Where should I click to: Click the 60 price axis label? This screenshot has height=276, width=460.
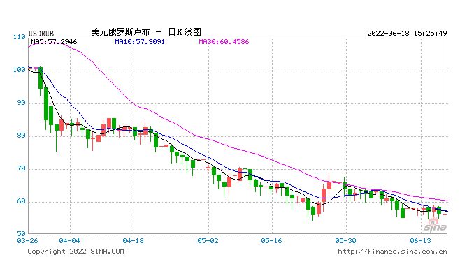[22, 201]
